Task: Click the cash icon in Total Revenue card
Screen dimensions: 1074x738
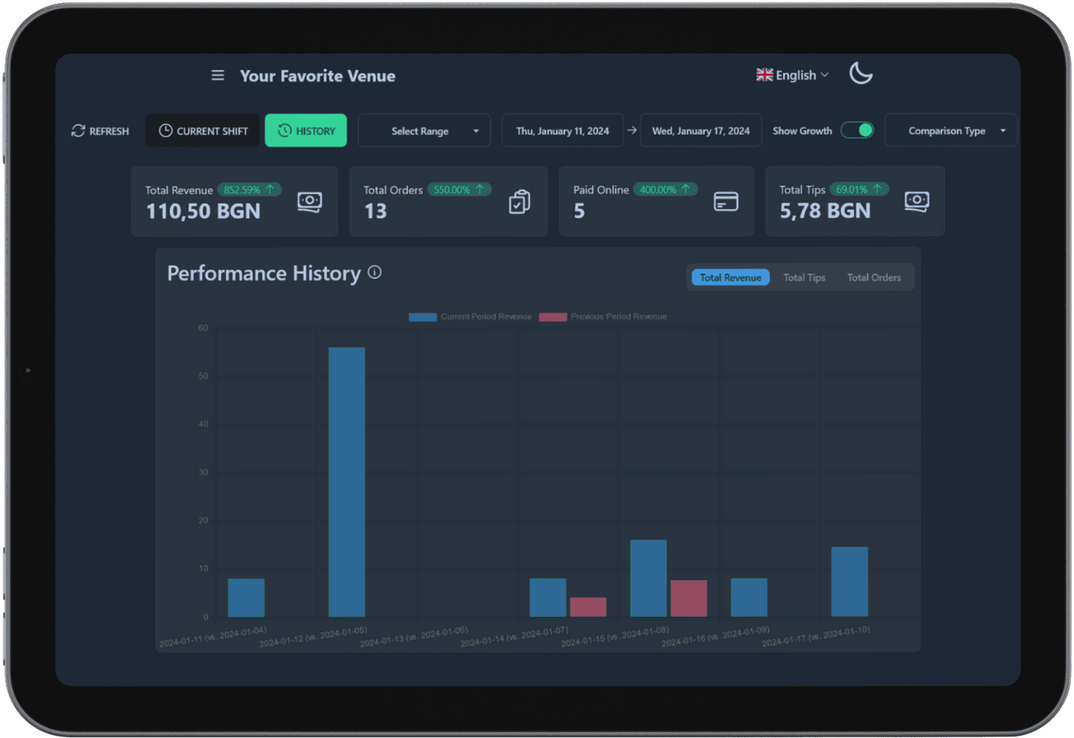Action: (x=310, y=202)
